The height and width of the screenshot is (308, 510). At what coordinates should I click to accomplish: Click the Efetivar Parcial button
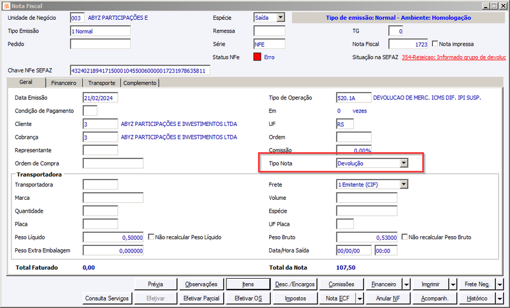[201, 298]
